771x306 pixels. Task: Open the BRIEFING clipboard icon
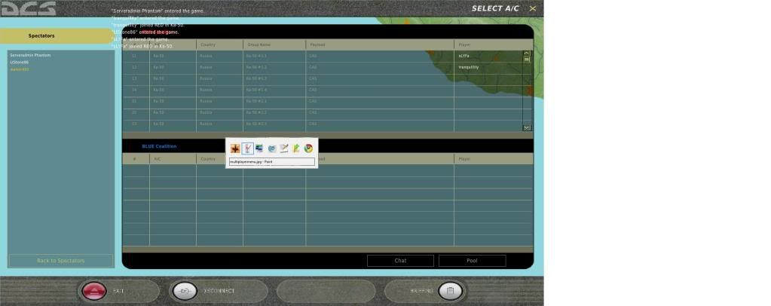point(450,291)
